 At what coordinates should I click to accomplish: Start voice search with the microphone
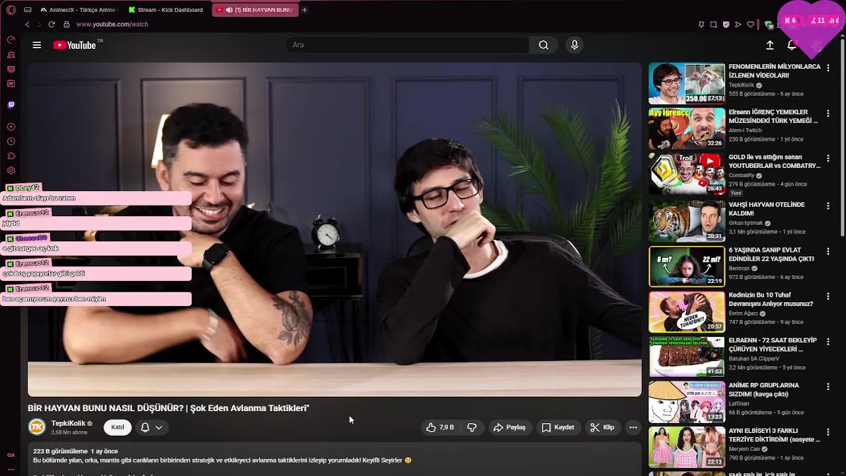(x=574, y=45)
